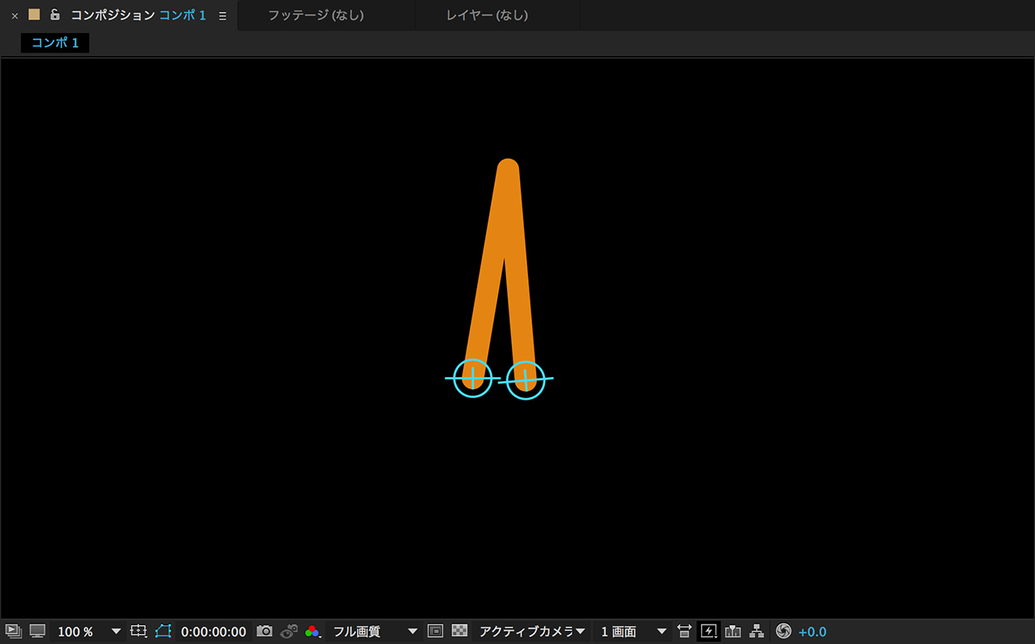Toggle the transparency grid checkerboard
The image size is (1035, 644).
[x=459, y=631]
